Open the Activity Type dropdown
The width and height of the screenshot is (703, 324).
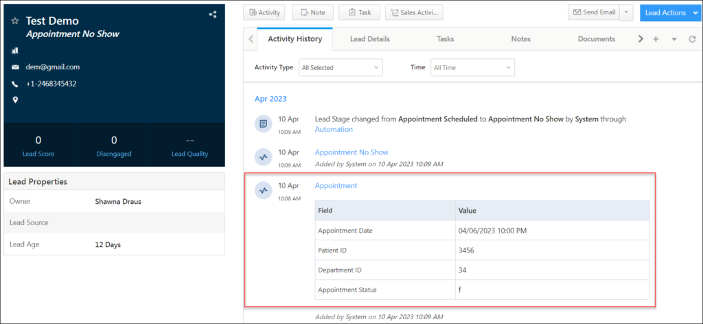pos(340,67)
